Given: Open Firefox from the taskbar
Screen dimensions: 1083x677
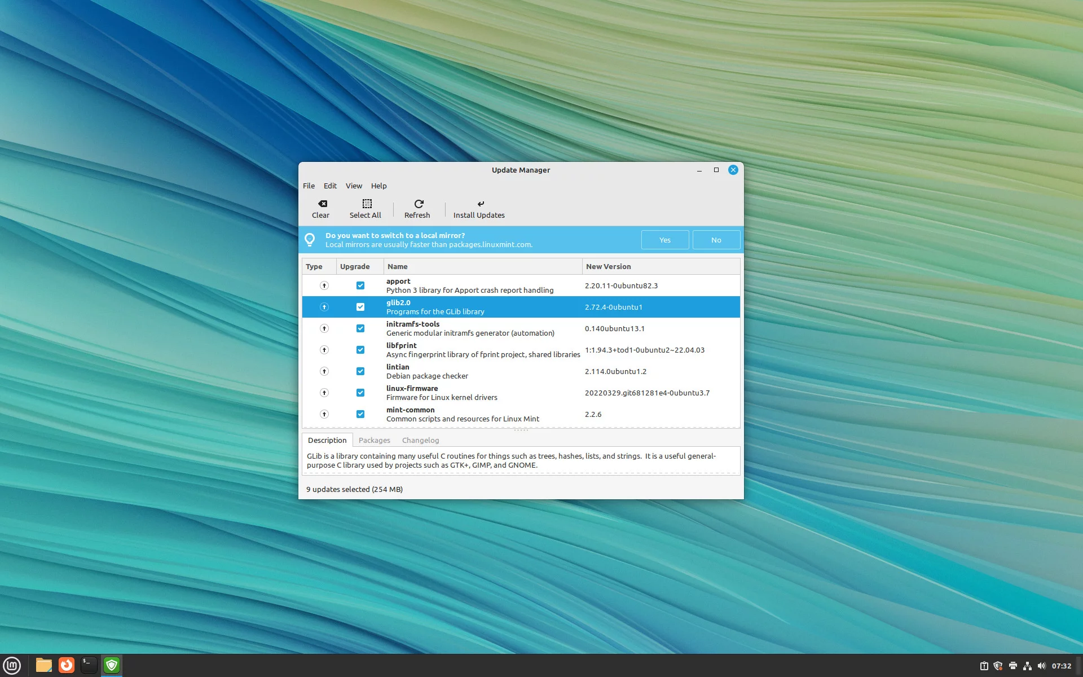Looking at the screenshot, I should 67,665.
